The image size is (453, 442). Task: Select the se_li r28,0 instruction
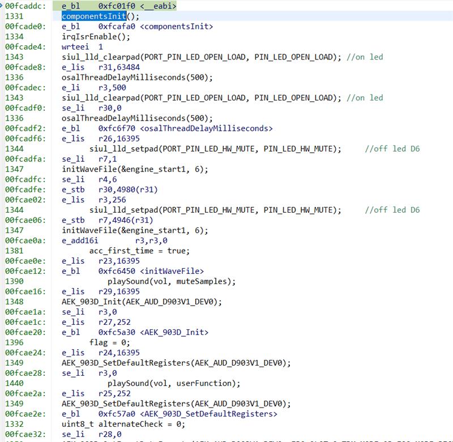pyautogui.click(x=91, y=435)
